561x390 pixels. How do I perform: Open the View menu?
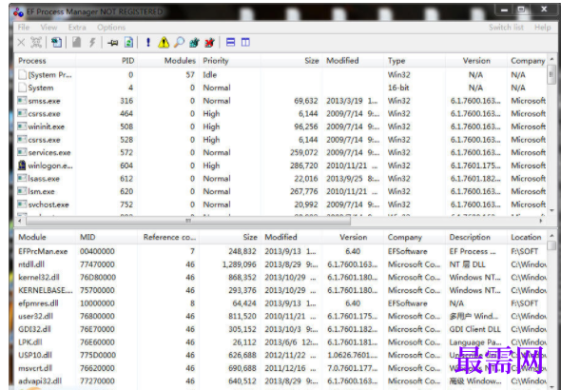48,28
